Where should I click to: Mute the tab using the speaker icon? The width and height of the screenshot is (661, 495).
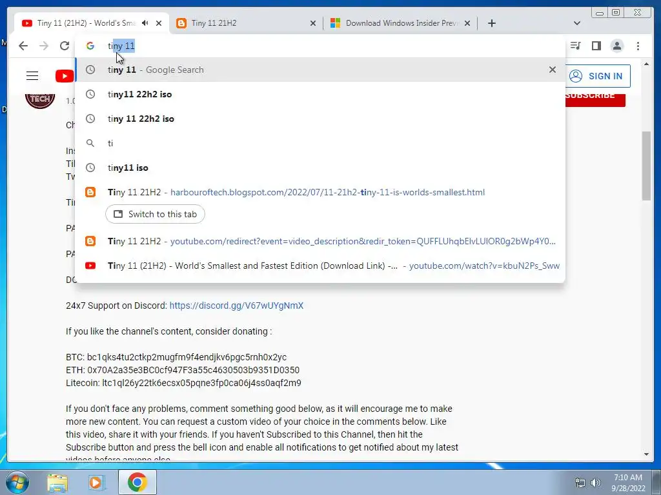pos(145,23)
